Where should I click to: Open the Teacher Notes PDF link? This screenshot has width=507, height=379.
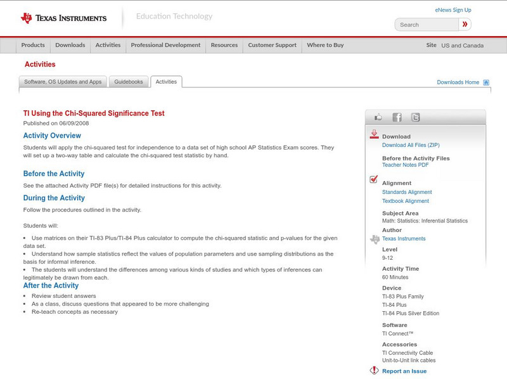[405, 165]
